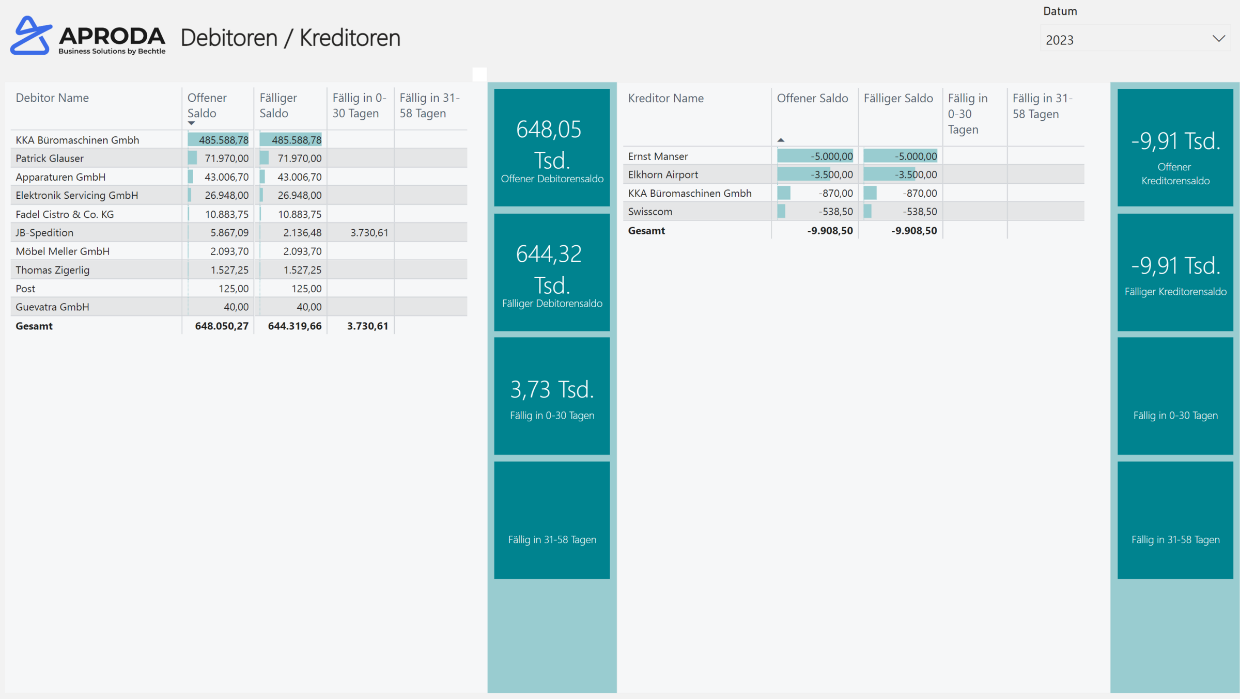Click the descending sort arrow under Offener Saldo
The height and width of the screenshot is (699, 1240).
(192, 123)
